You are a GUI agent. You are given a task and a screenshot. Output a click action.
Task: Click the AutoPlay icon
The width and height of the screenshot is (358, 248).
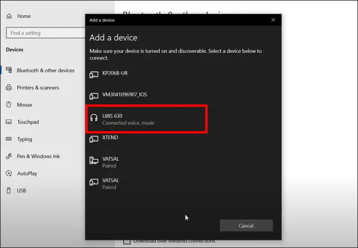9,174
